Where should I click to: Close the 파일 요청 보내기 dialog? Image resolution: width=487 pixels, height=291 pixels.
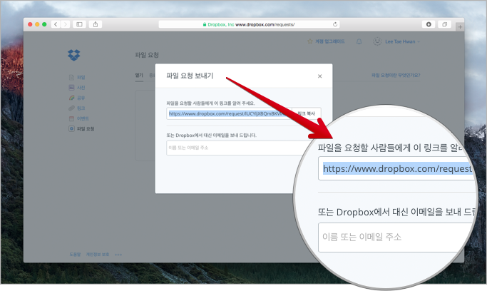[320, 76]
